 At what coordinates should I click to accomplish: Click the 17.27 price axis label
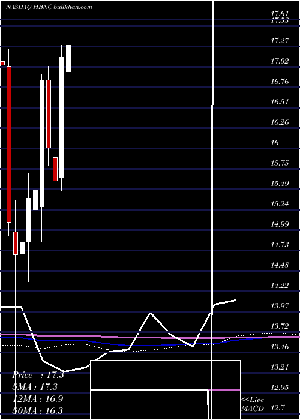280,41
